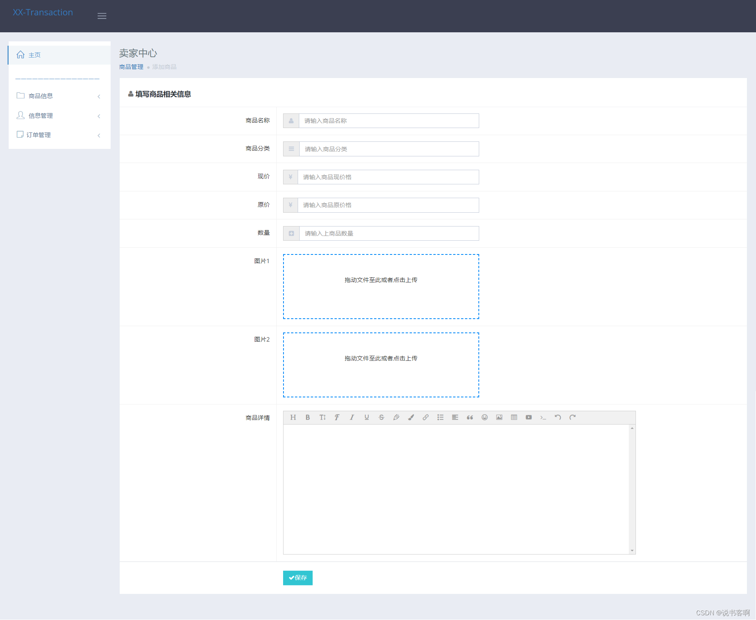Click the heading (H) editor tool
756x620 pixels.
pos(293,418)
